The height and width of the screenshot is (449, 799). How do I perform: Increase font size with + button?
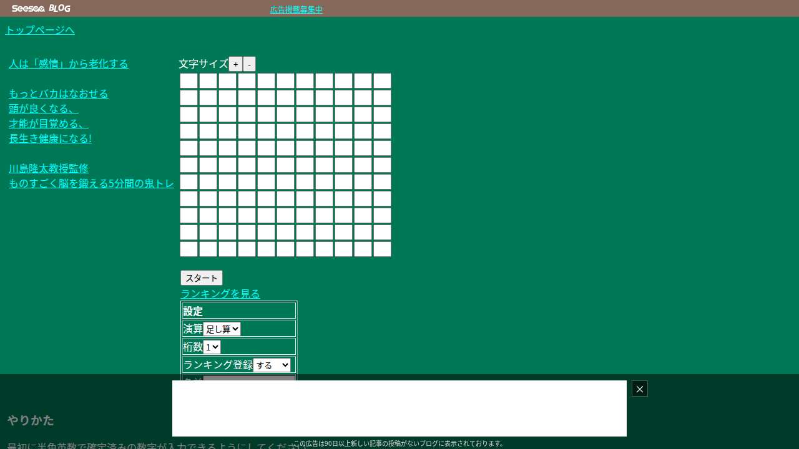(x=235, y=64)
